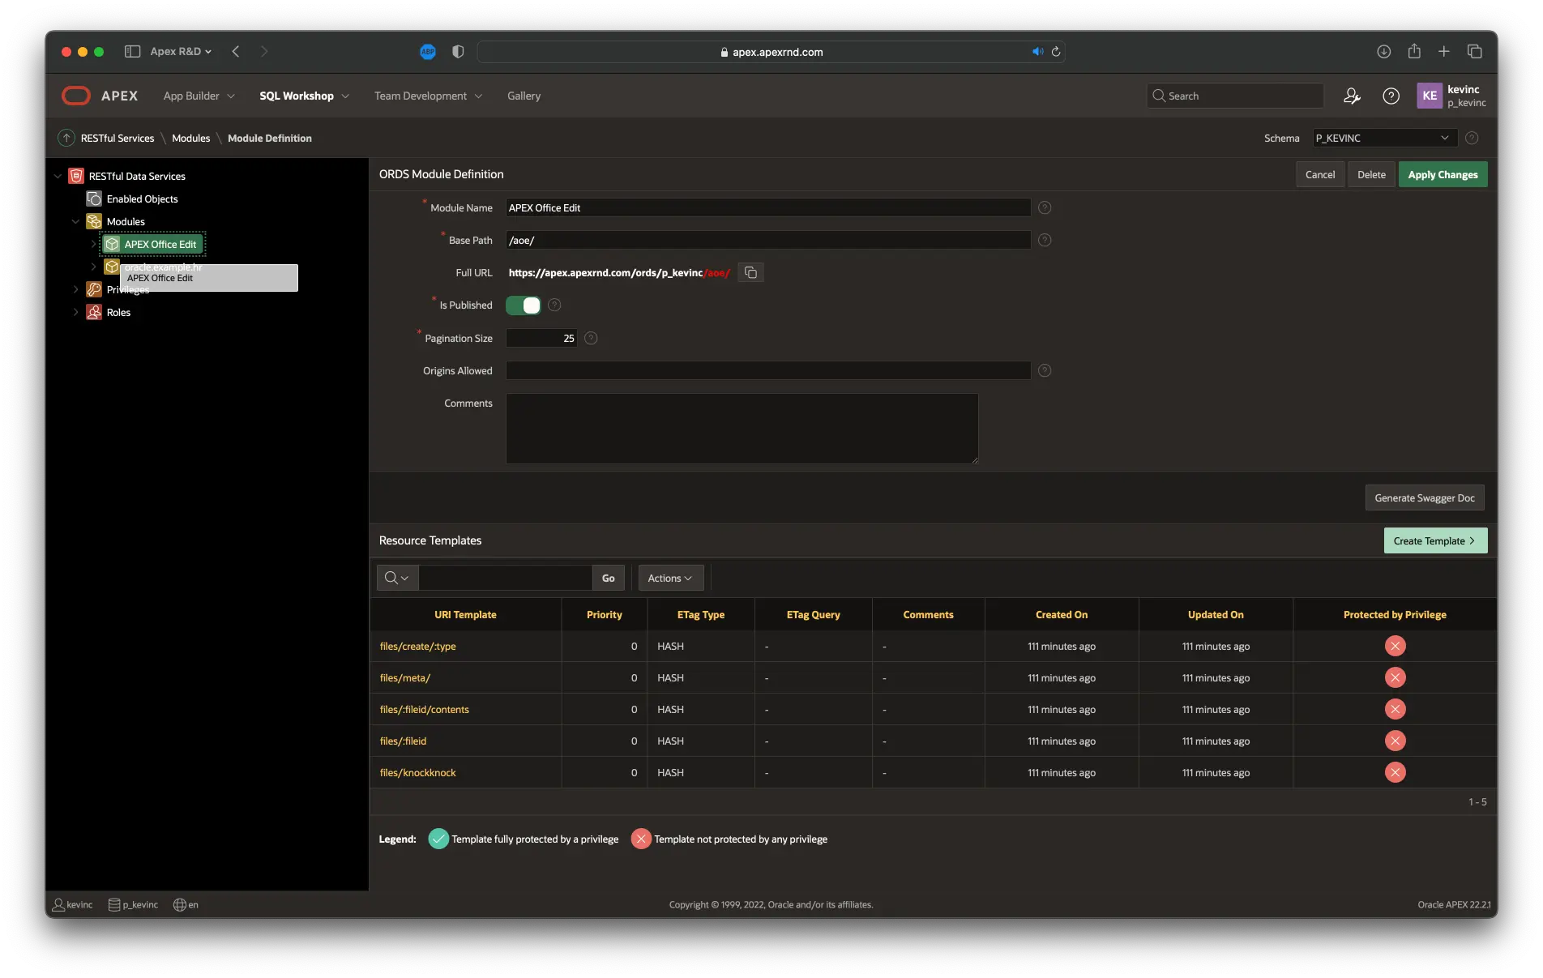Expand the Roles tree node
Viewport: 1543px width, 978px height.
coord(75,312)
